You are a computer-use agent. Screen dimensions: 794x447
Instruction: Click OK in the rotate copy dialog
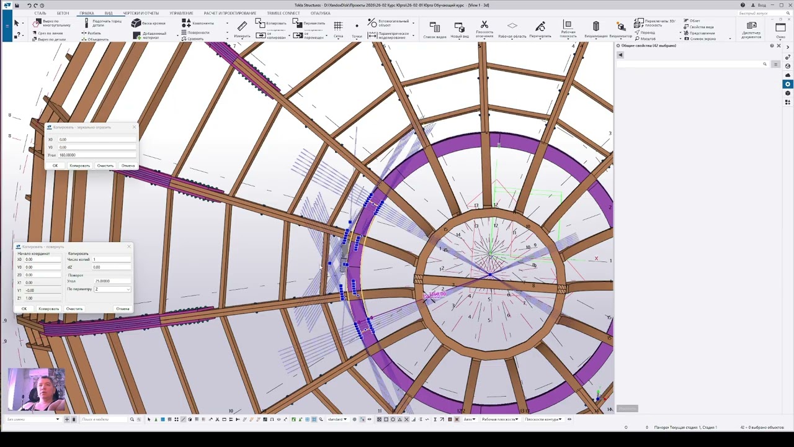(24, 309)
